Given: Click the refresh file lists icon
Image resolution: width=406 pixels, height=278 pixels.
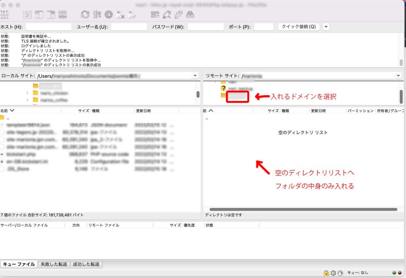Looking at the screenshot, I should (85, 15).
